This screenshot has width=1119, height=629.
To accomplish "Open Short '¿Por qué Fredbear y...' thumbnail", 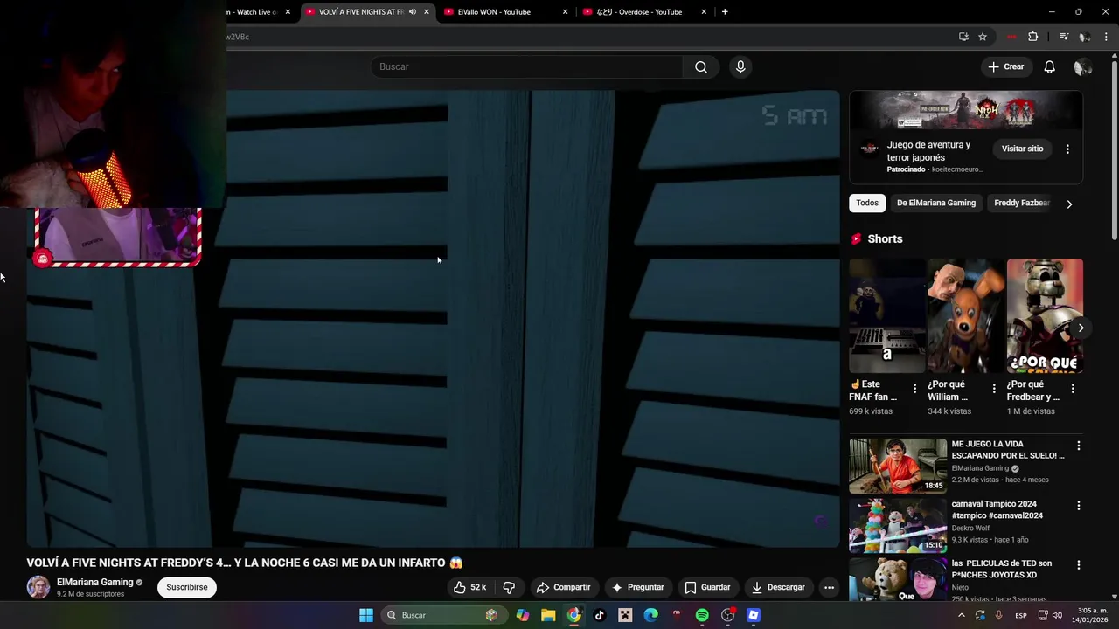I will [x=1045, y=315].
